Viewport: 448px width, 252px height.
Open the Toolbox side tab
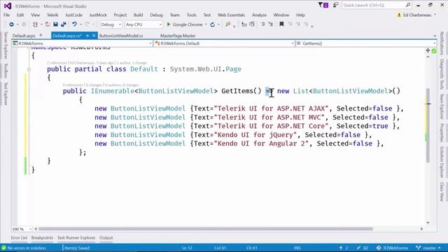tap(6, 71)
